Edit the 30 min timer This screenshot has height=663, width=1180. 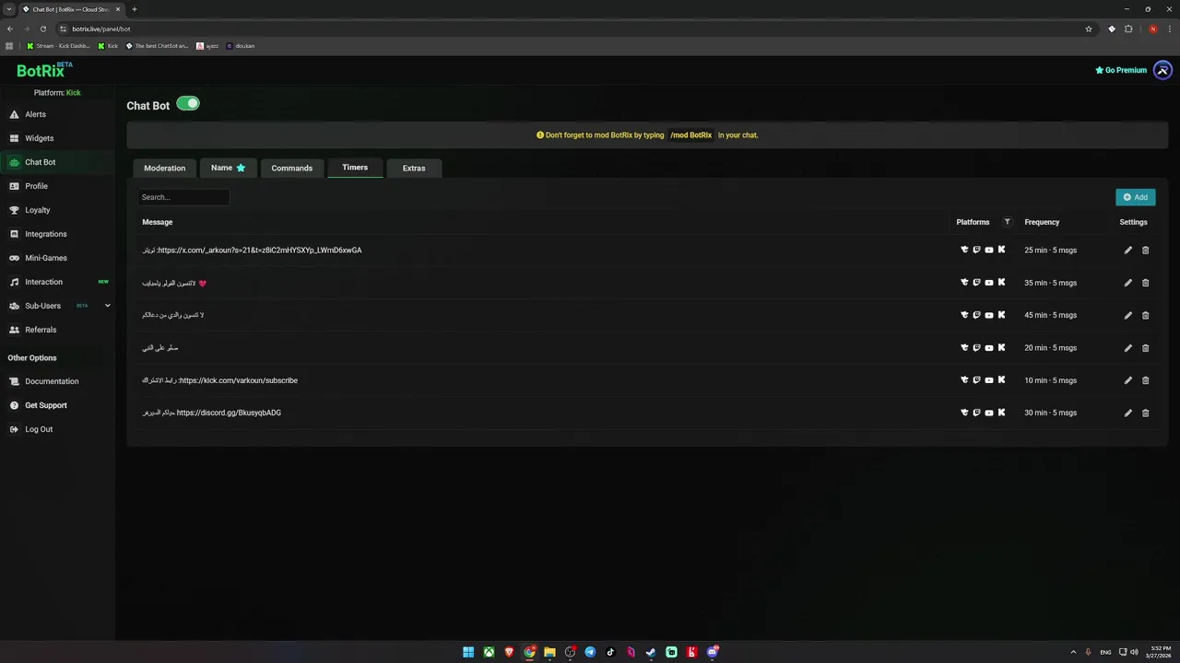coord(1127,413)
